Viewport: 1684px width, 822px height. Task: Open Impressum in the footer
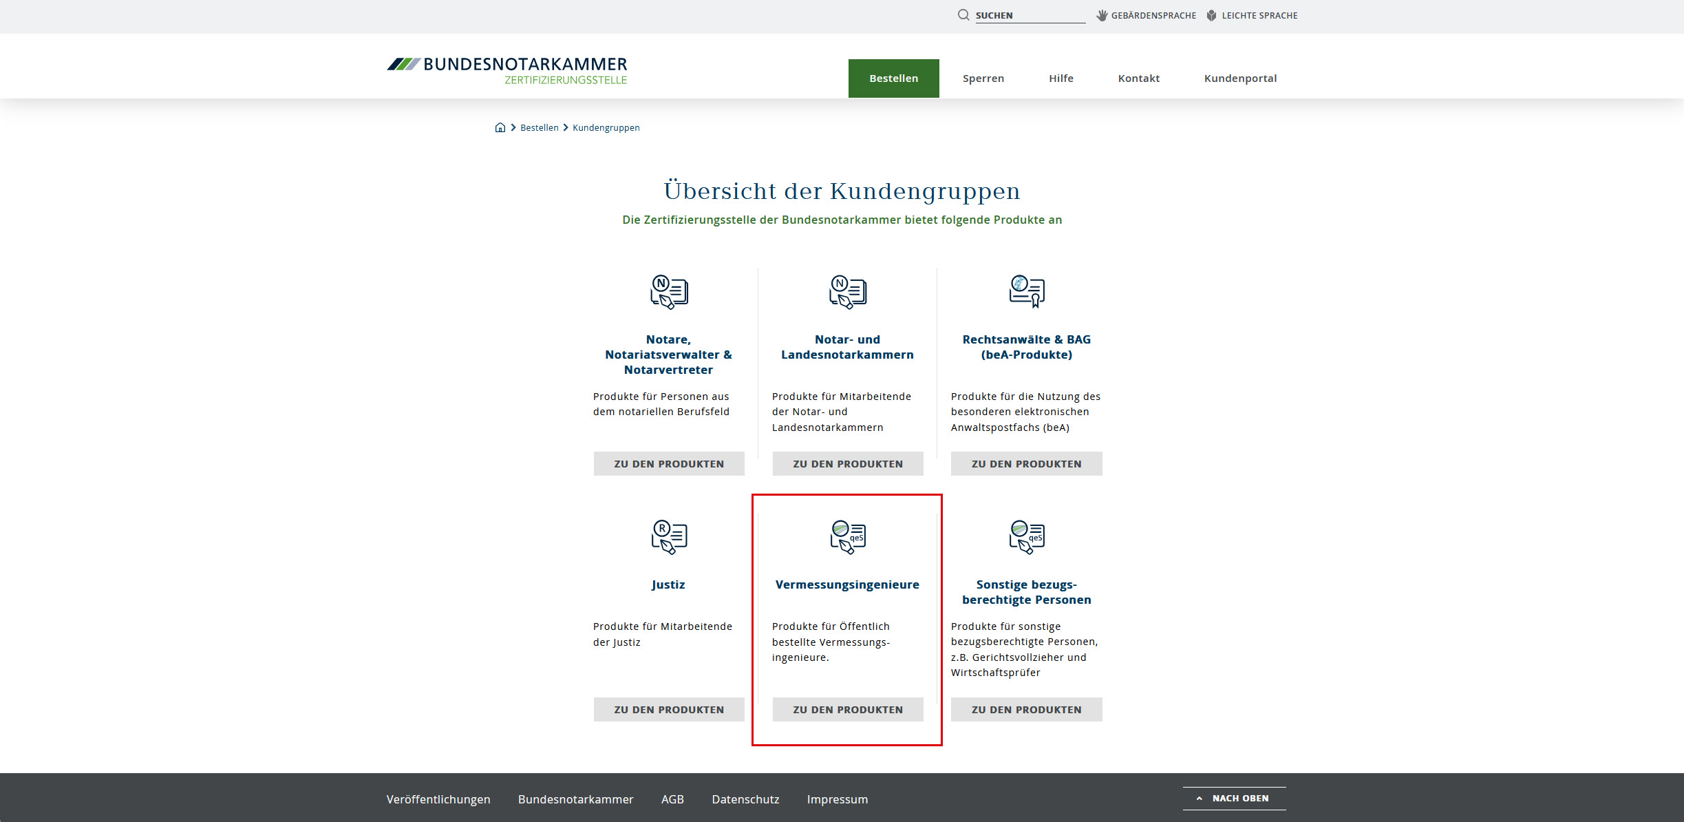pyautogui.click(x=838, y=799)
